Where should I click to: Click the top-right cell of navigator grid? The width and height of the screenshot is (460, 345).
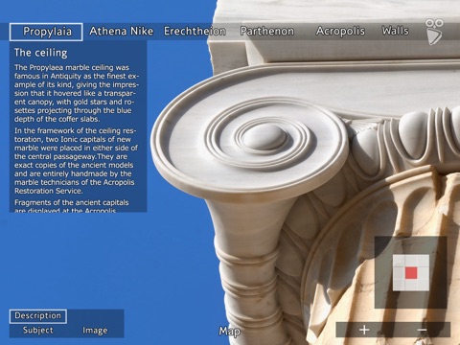(423, 261)
